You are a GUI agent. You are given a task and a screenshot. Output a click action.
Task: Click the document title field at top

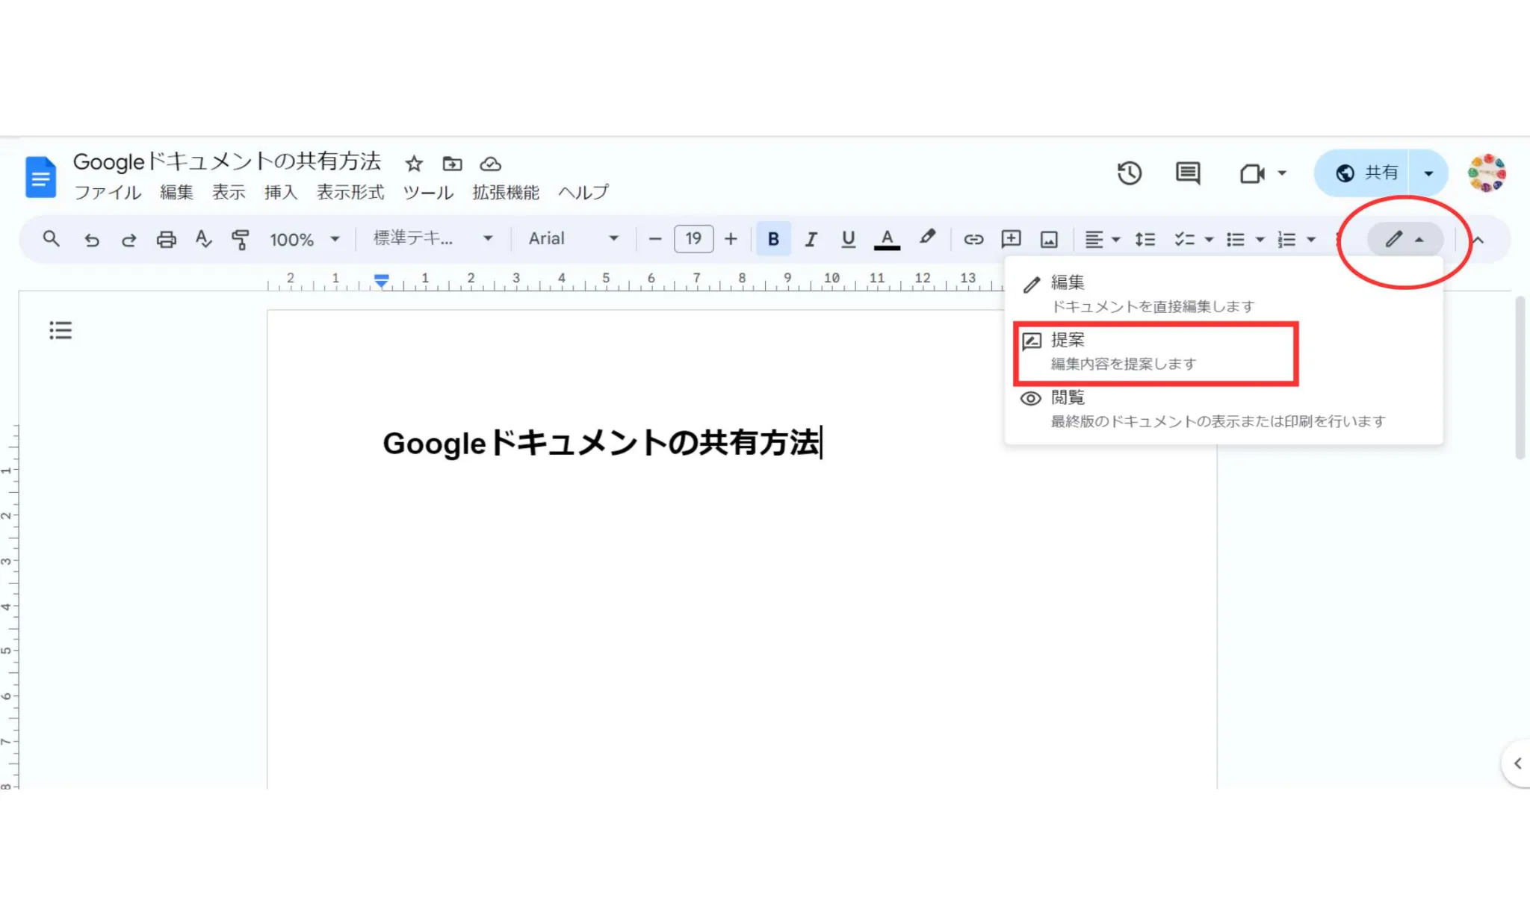click(227, 161)
